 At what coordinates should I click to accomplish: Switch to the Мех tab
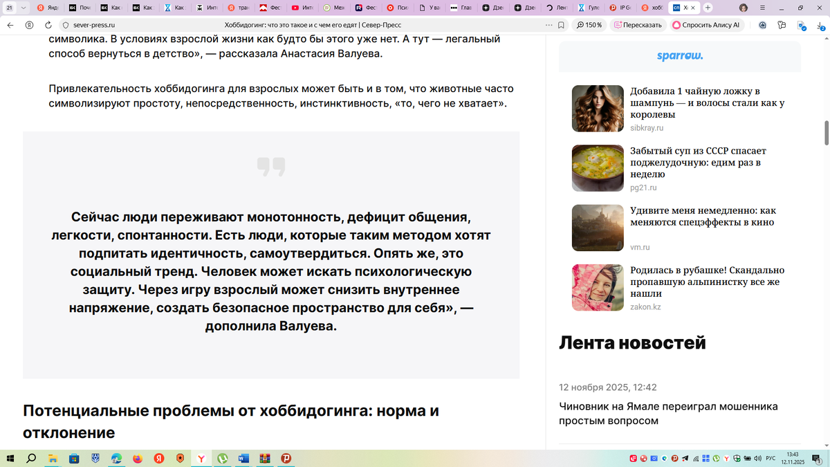pos(333,8)
